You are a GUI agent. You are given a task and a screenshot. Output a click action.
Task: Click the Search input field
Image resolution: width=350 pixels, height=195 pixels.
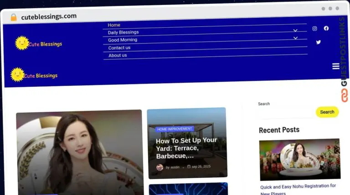click(x=285, y=112)
